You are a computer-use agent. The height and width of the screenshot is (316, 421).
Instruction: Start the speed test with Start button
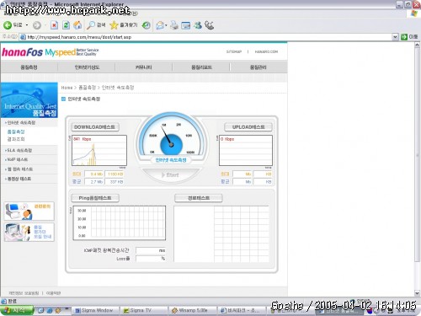click(170, 175)
